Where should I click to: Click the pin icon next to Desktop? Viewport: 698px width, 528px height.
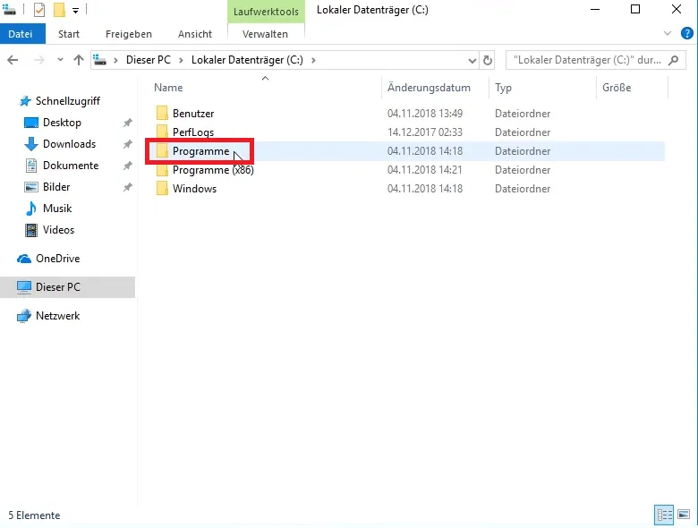coord(128,123)
